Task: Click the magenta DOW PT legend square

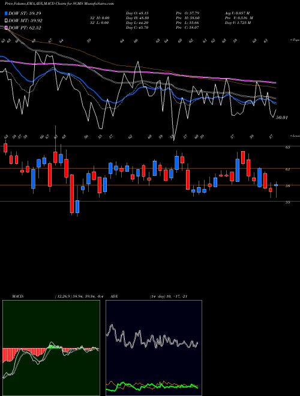Action: point(6,28)
